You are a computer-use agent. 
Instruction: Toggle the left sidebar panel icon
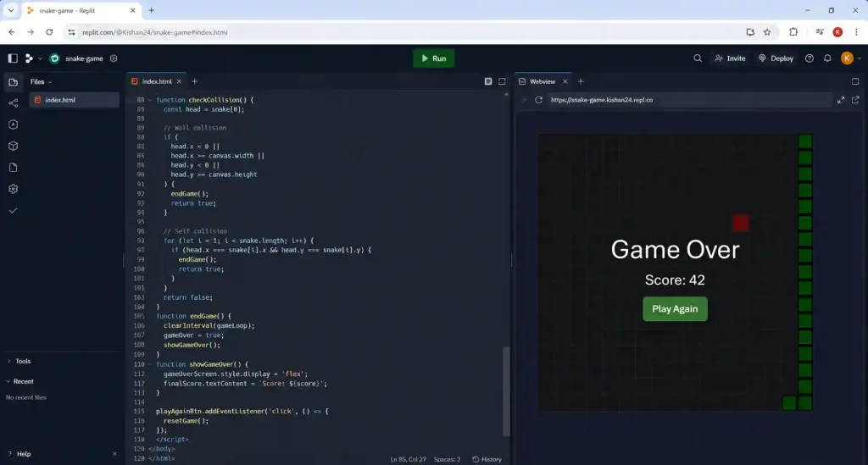click(x=13, y=58)
